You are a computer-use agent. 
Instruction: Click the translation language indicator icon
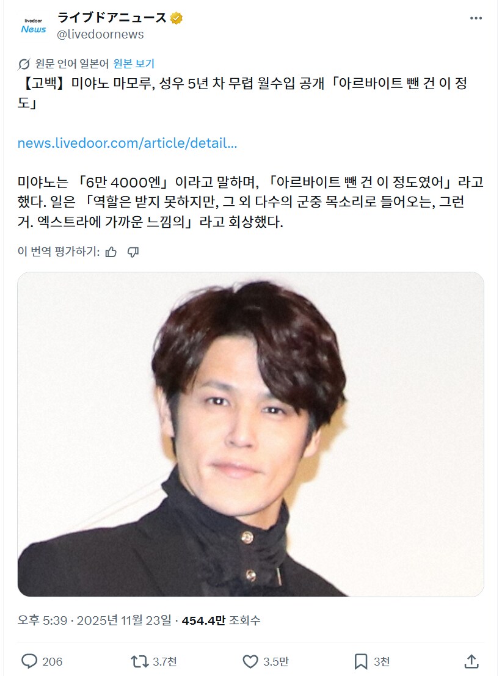(24, 64)
